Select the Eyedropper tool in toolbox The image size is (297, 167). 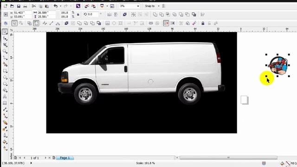click(x=5, y=129)
